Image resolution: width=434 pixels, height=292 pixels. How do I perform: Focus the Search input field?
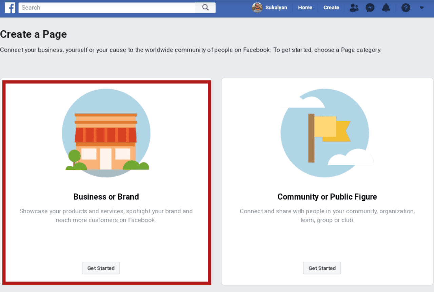(x=107, y=7)
